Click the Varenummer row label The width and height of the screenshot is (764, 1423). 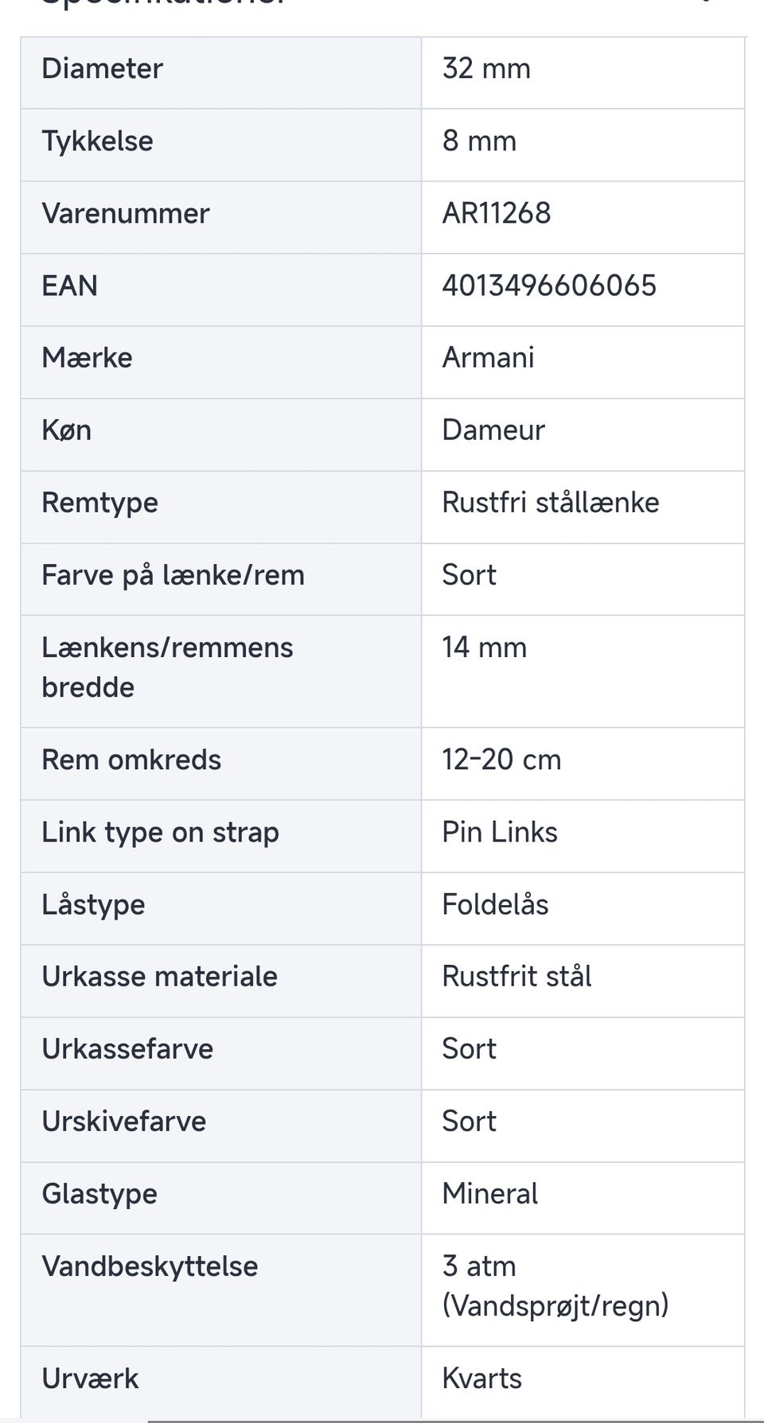click(126, 213)
